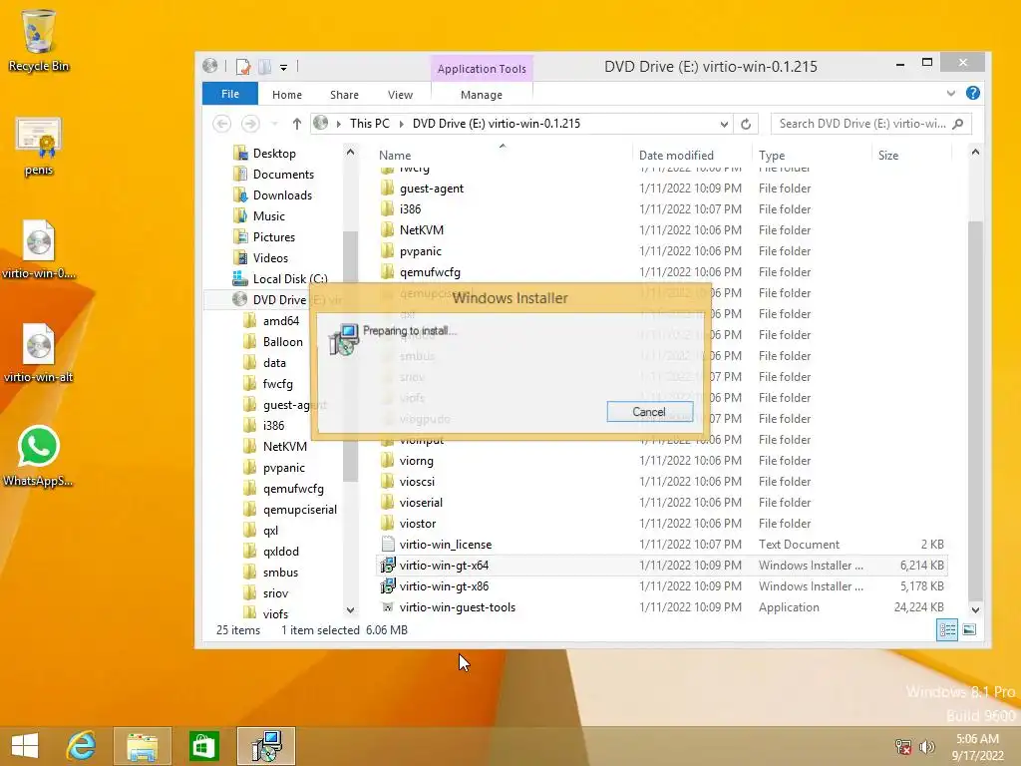The height and width of the screenshot is (766, 1021).
Task: Open the Windows Store taskbar icon
Action: point(203,746)
